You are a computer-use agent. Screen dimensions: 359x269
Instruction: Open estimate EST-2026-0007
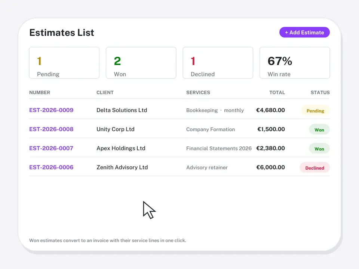tap(51, 148)
